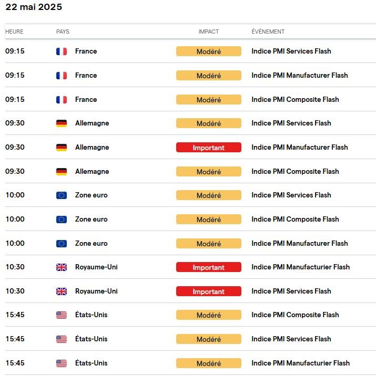
Task: Click the France flag in the PMI Services row
Action: [x=62, y=51]
